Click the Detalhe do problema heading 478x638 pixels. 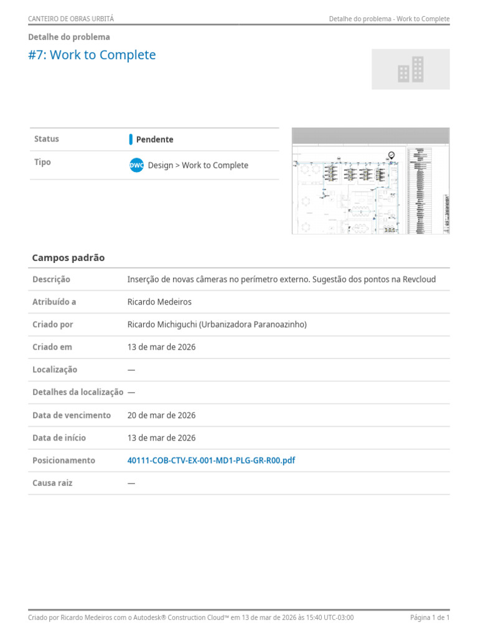(x=69, y=37)
